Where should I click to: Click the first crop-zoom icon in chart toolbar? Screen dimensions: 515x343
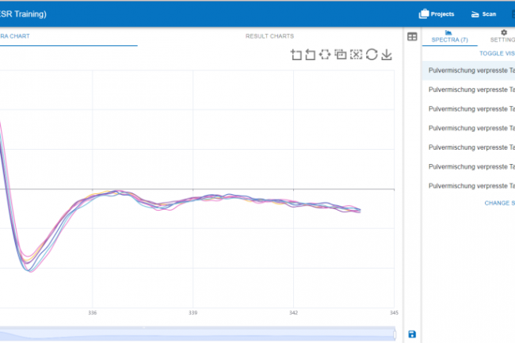pyautogui.click(x=296, y=55)
